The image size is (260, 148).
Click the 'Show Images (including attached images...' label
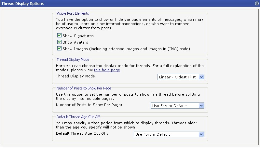tap(126, 49)
